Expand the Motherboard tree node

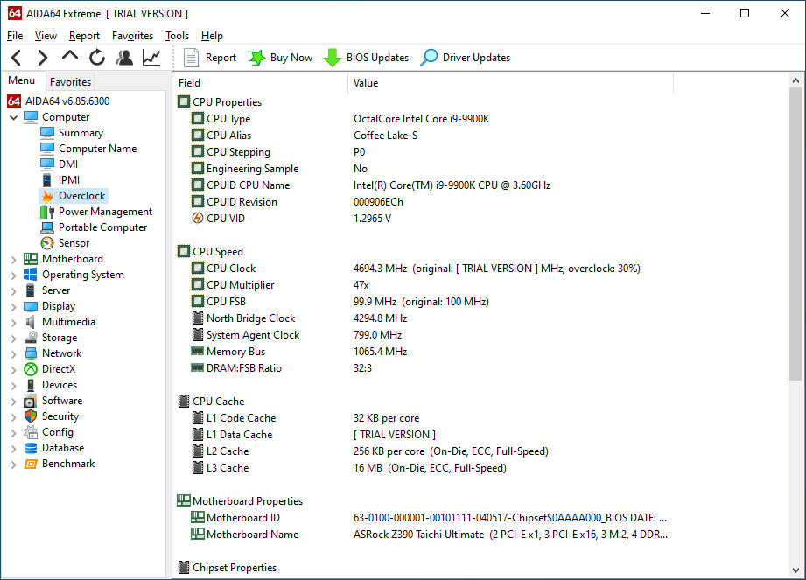(13, 260)
